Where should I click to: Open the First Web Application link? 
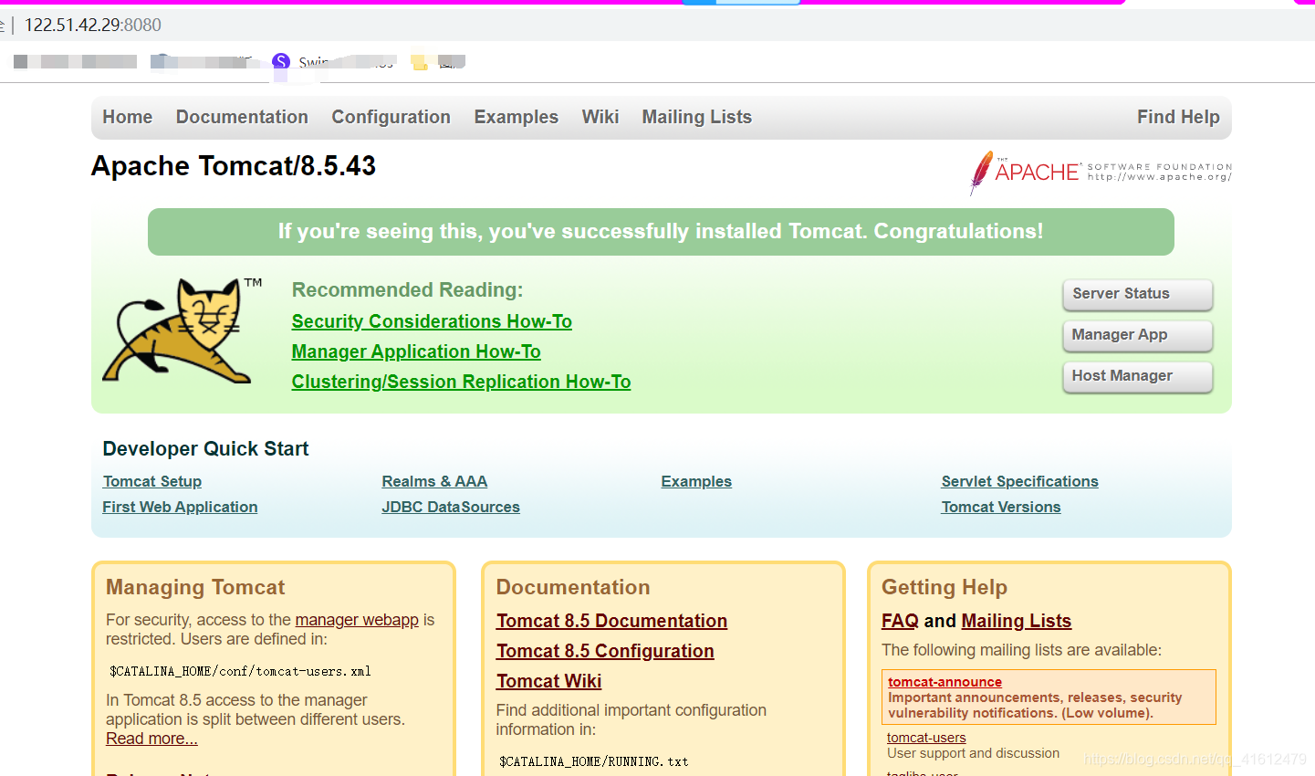[x=180, y=507]
